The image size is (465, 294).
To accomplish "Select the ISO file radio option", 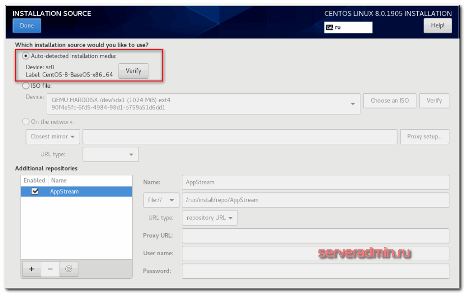I will tap(26, 86).
